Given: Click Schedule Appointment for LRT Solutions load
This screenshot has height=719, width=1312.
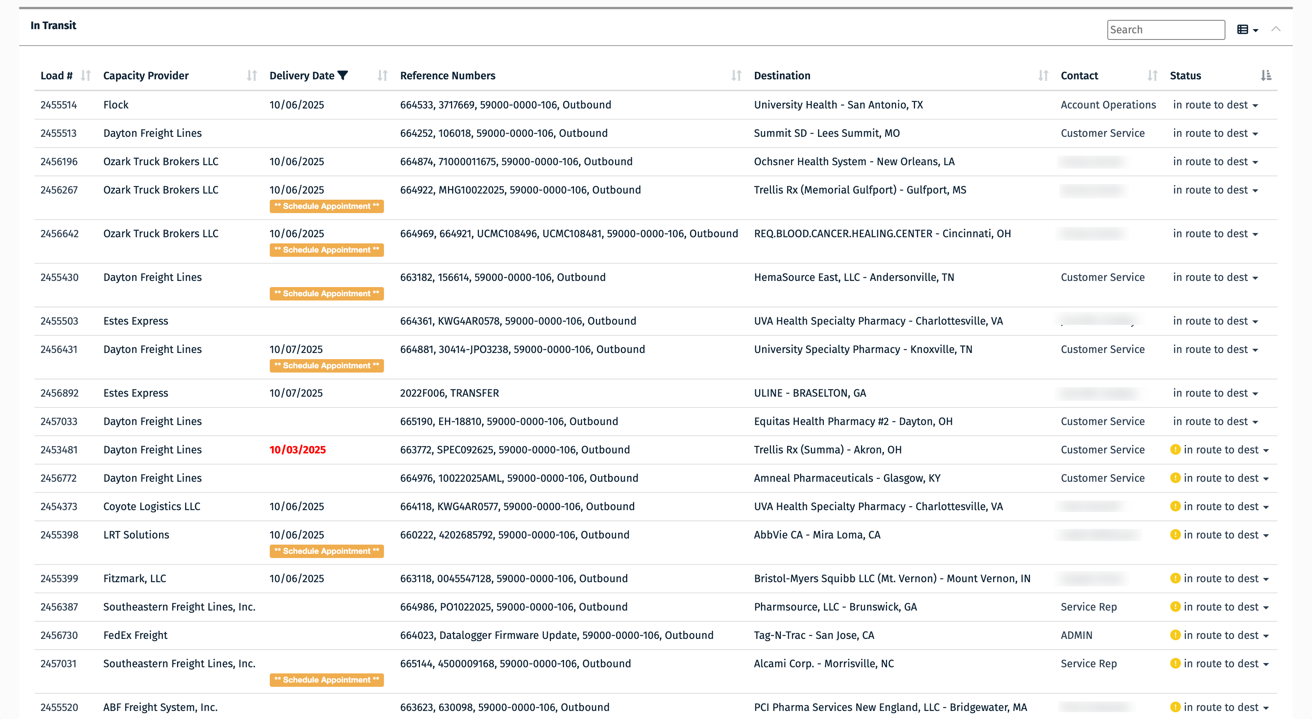Looking at the screenshot, I should [326, 551].
